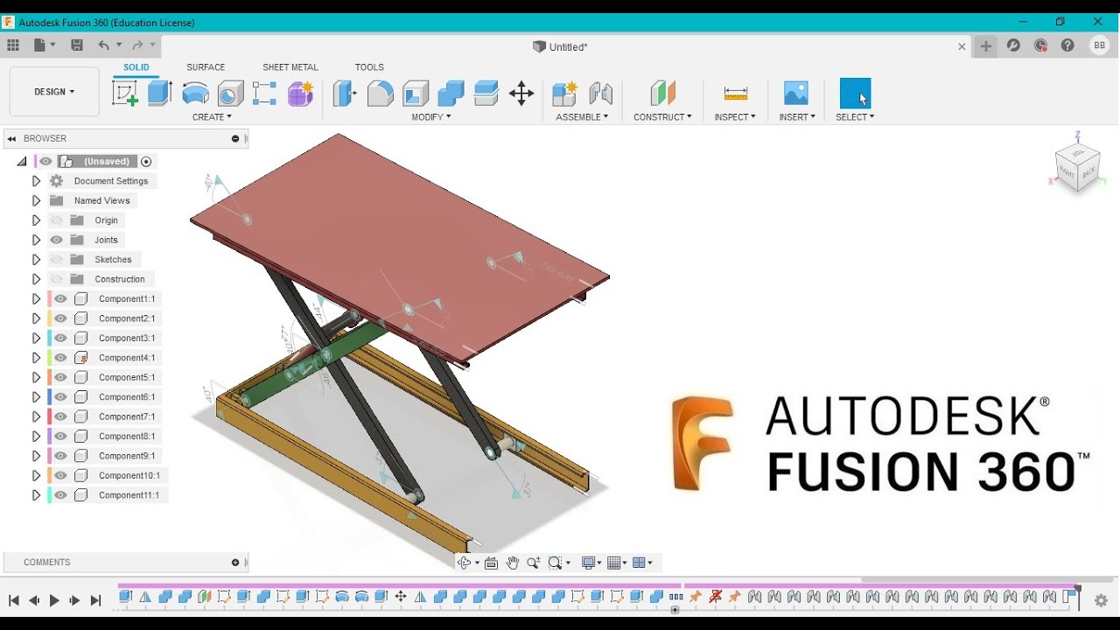1120x630 pixels.
Task: Toggle visibility of Component2:1
Action: (x=60, y=318)
